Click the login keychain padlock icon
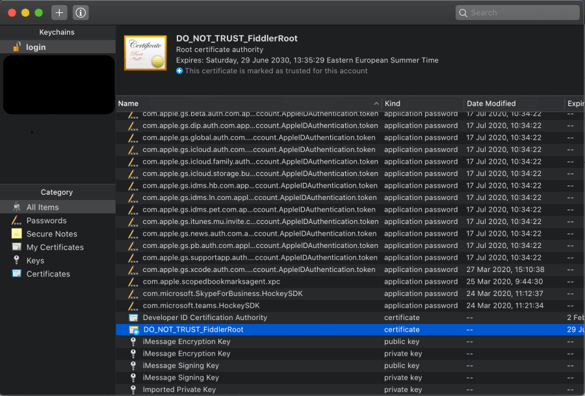 click(x=18, y=47)
